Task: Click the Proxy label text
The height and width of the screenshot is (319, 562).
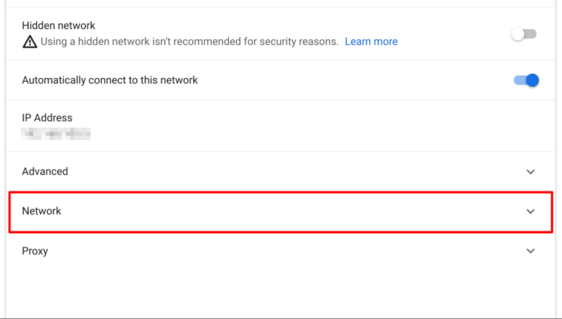Action: click(35, 251)
